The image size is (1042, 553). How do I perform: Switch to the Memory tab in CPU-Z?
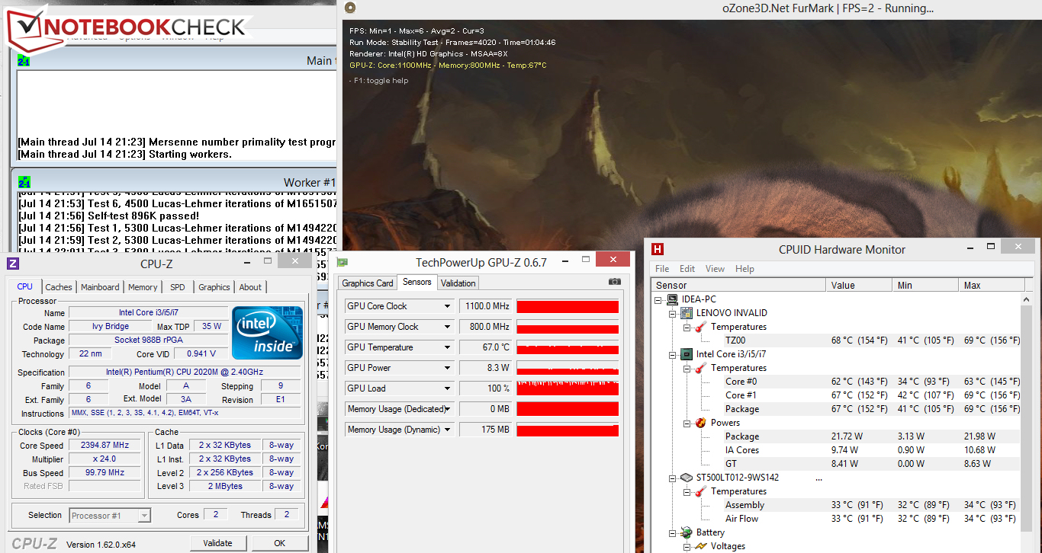[x=143, y=287]
